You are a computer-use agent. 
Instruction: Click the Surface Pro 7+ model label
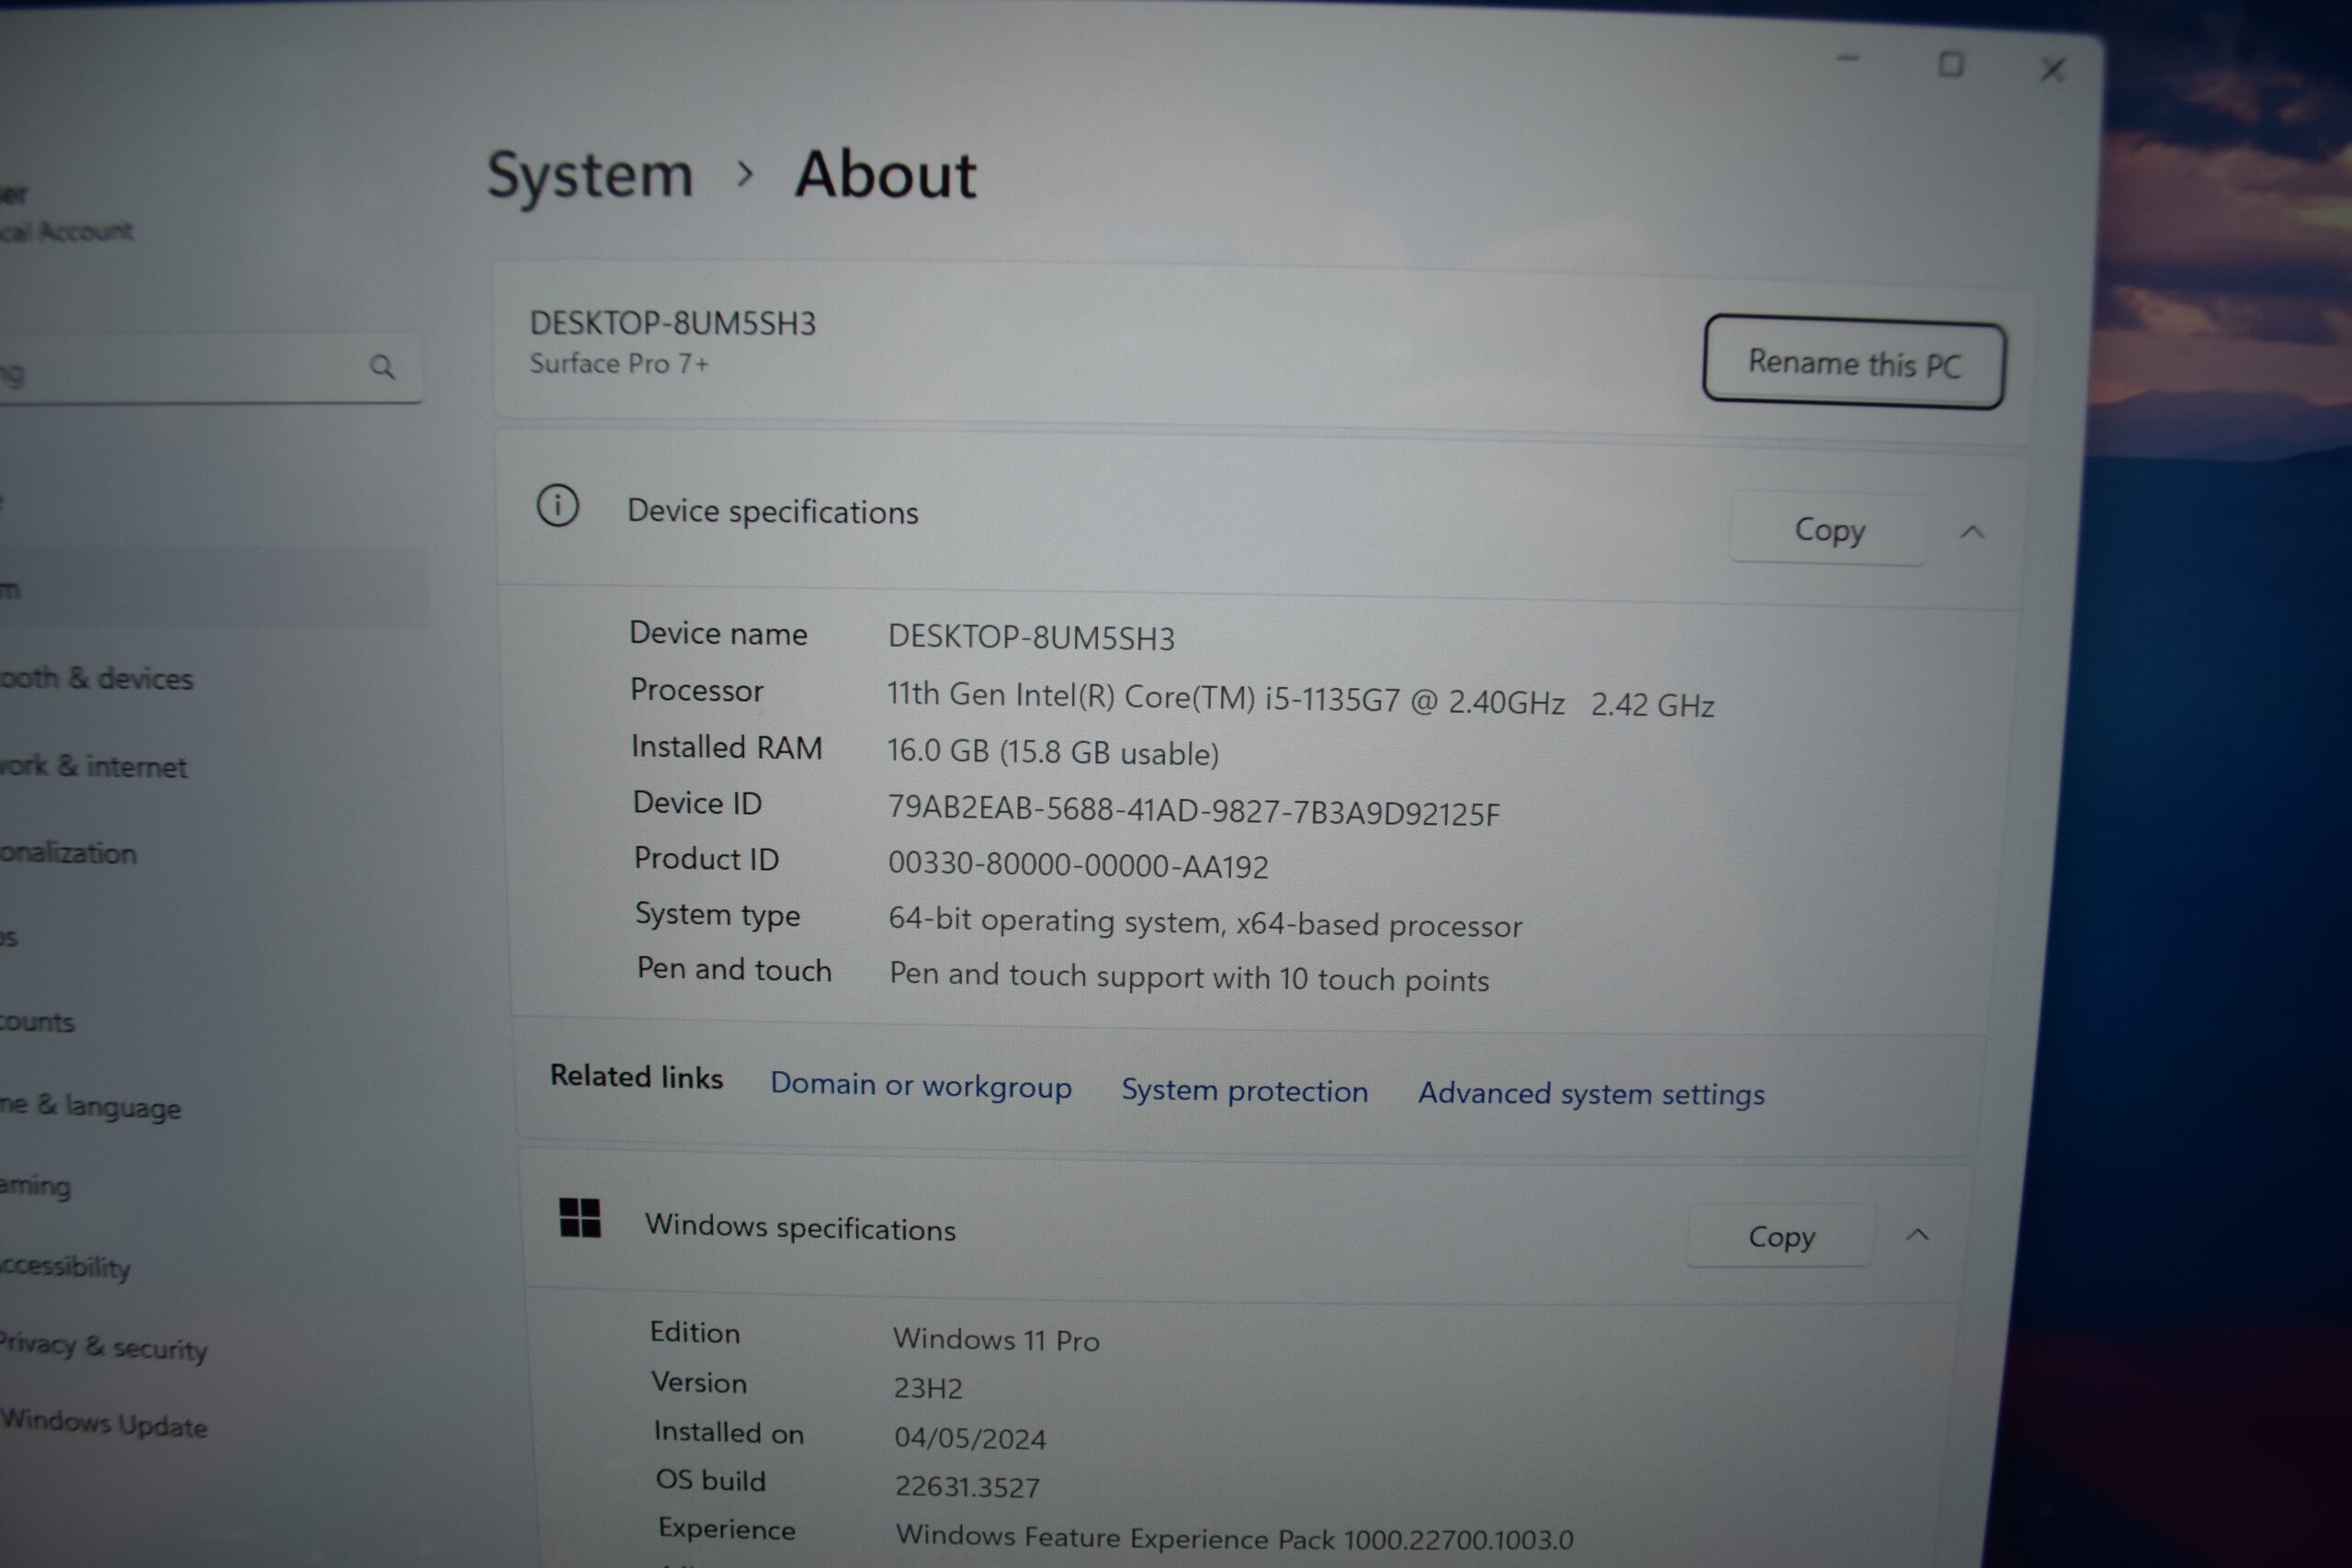coord(619,364)
